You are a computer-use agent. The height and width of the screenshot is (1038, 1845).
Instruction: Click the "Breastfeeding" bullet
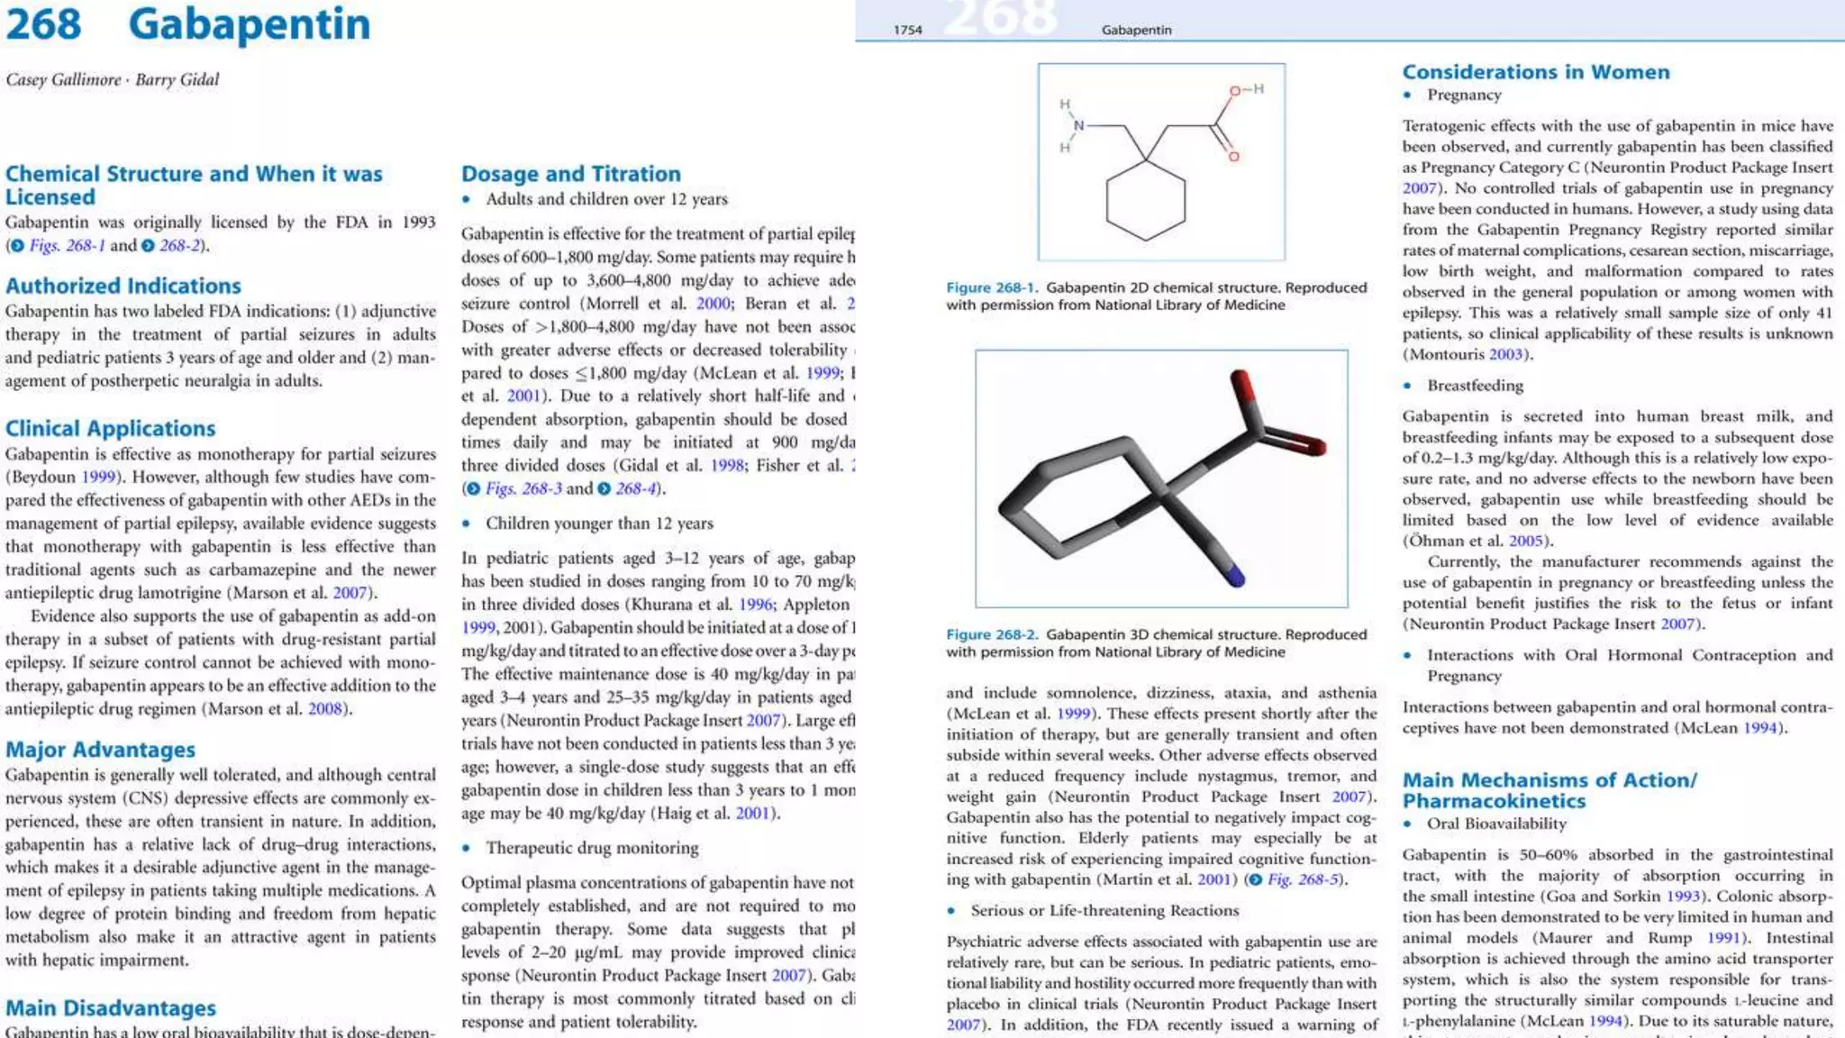click(x=1475, y=387)
